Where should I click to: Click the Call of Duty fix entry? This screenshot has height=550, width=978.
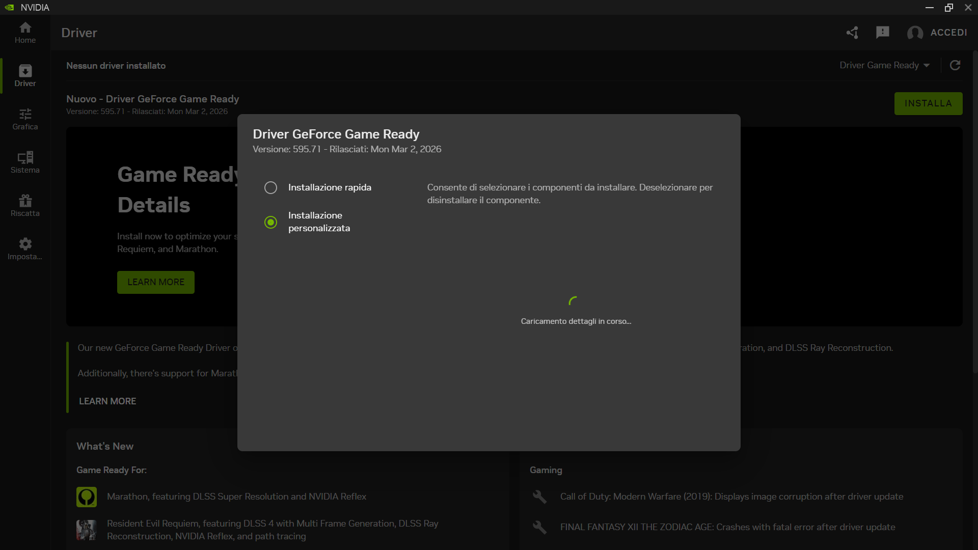tap(731, 497)
